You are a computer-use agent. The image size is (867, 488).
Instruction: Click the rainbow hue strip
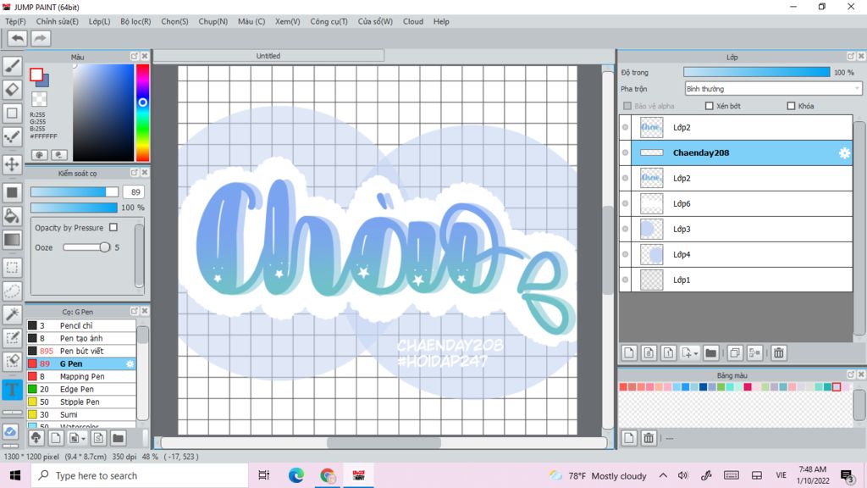(142, 113)
